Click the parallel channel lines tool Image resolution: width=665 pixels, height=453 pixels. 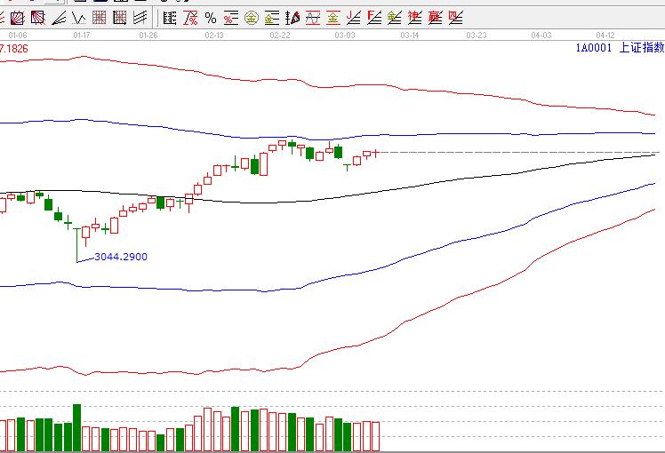coord(140,17)
